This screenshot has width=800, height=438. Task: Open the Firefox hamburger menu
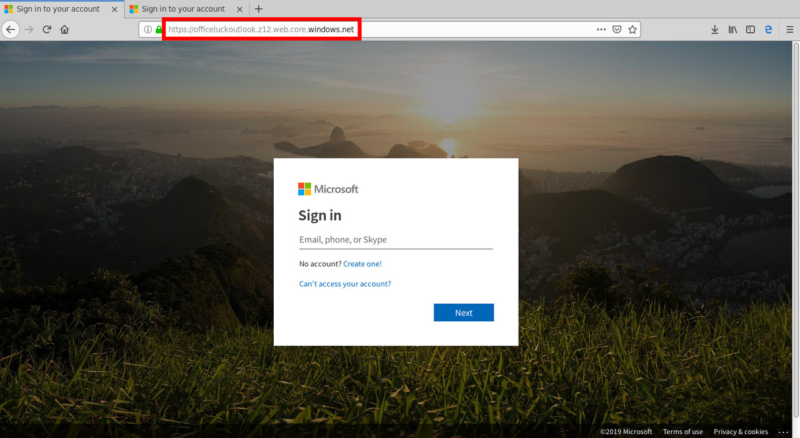(791, 29)
